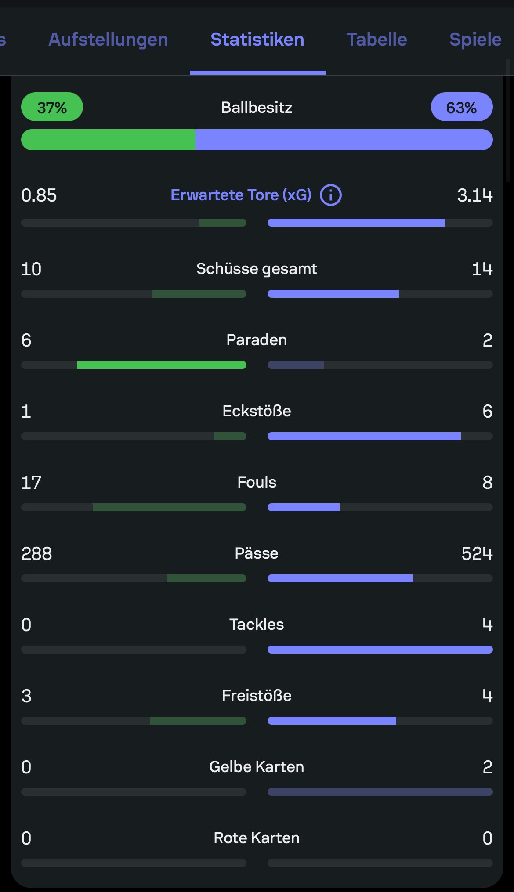
Task: Click the Freistöße stat label
Action: 257,696
